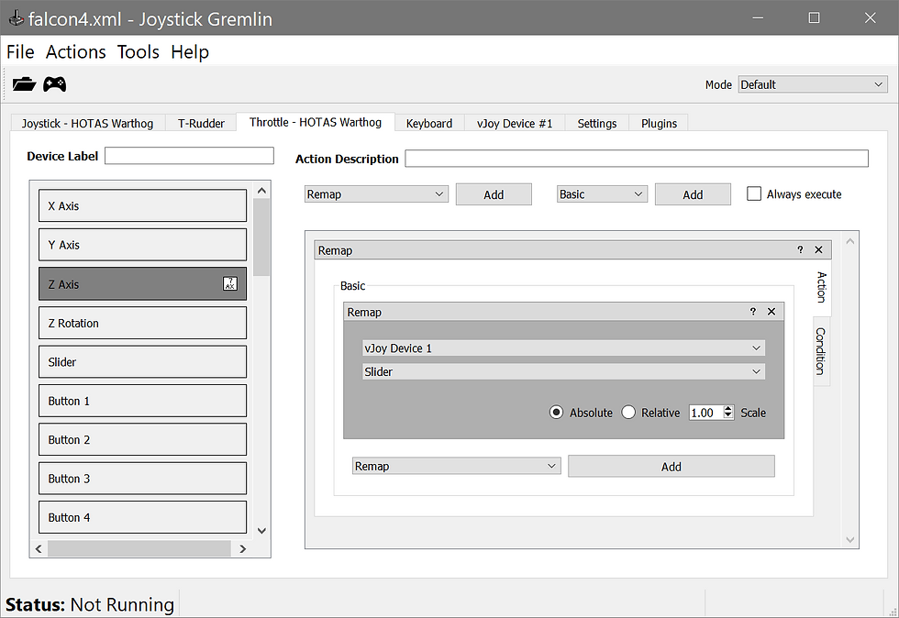Open the Help menu

point(190,51)
